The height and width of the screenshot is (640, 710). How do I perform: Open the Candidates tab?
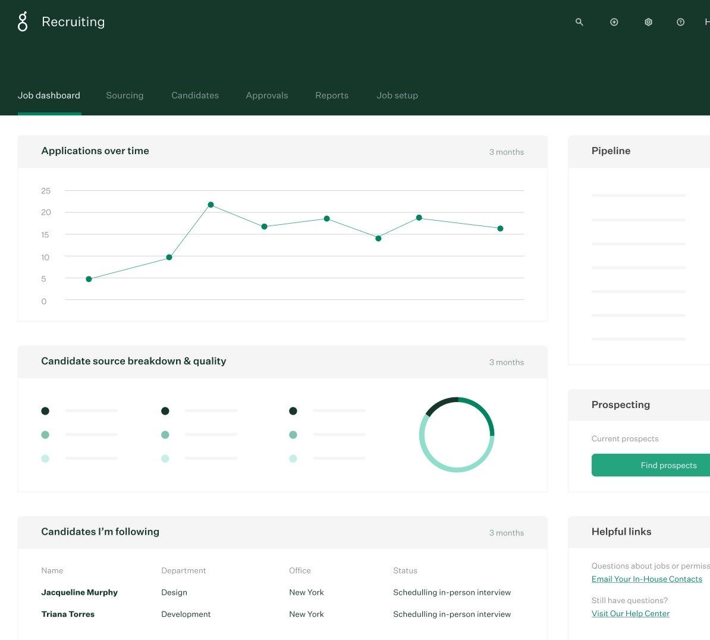[x=194, y=96]
